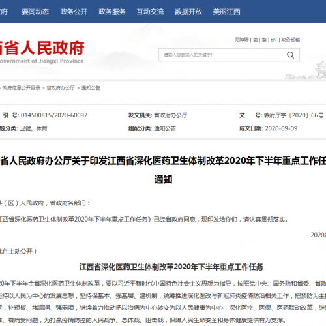Click issuing agency value 省政府办公厅
Viewport: 326px width, 326px height.
coord(171,115)
